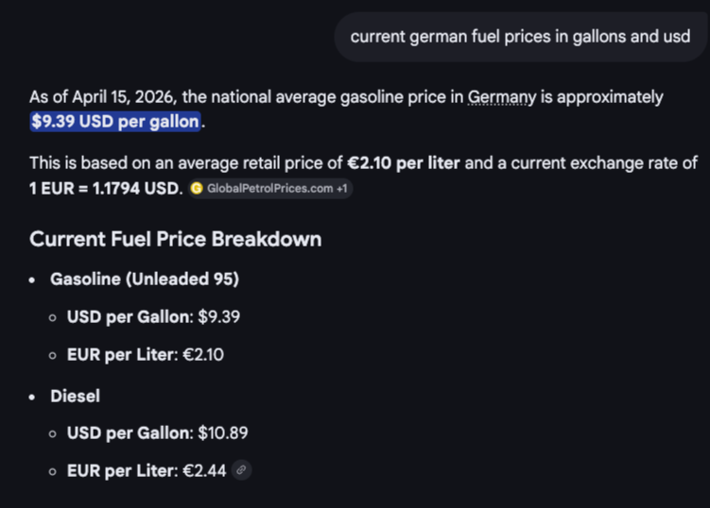710x508 pixels.
Task: Click the chain link icon beside €2.44
Action: point(241,470)
